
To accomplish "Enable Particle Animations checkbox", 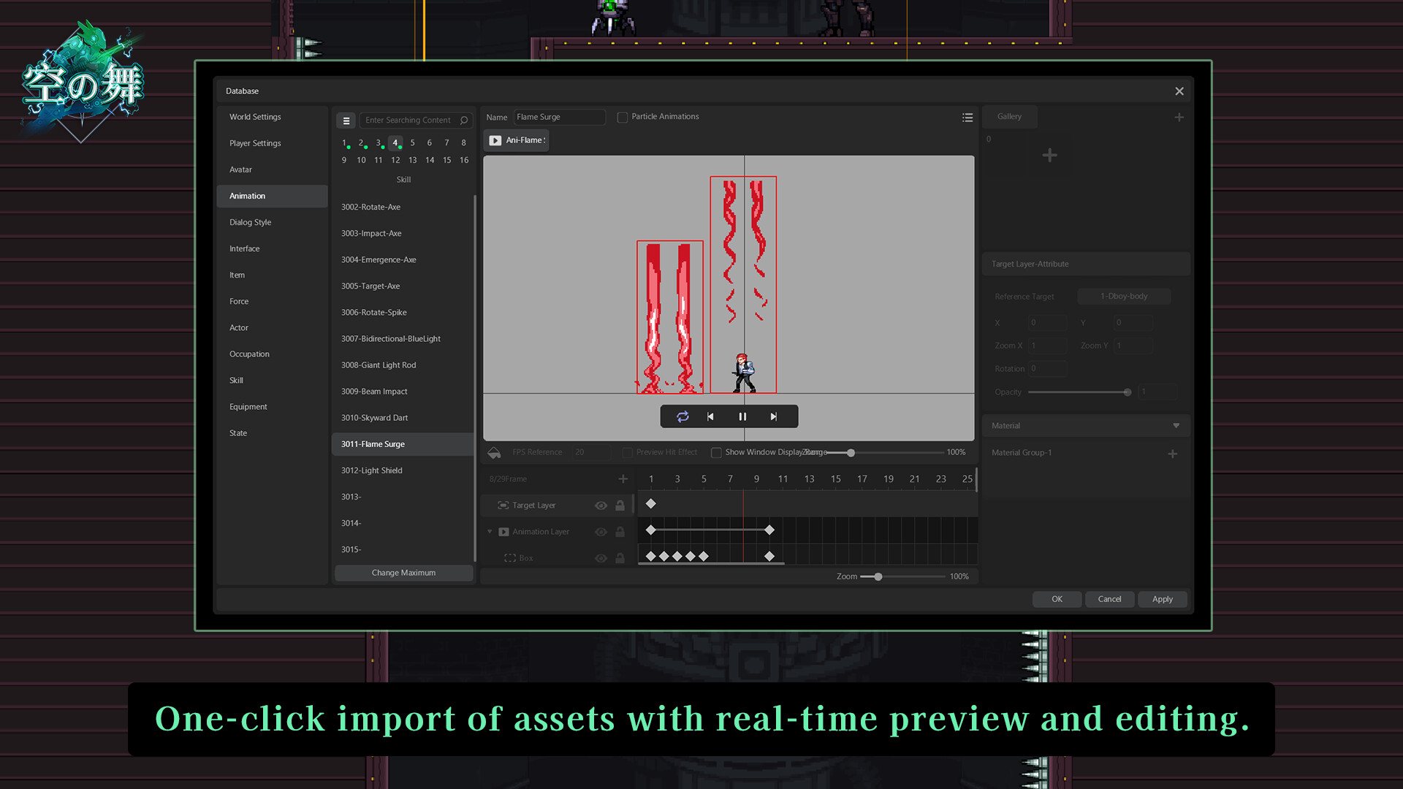I will [x=623, y=117].
